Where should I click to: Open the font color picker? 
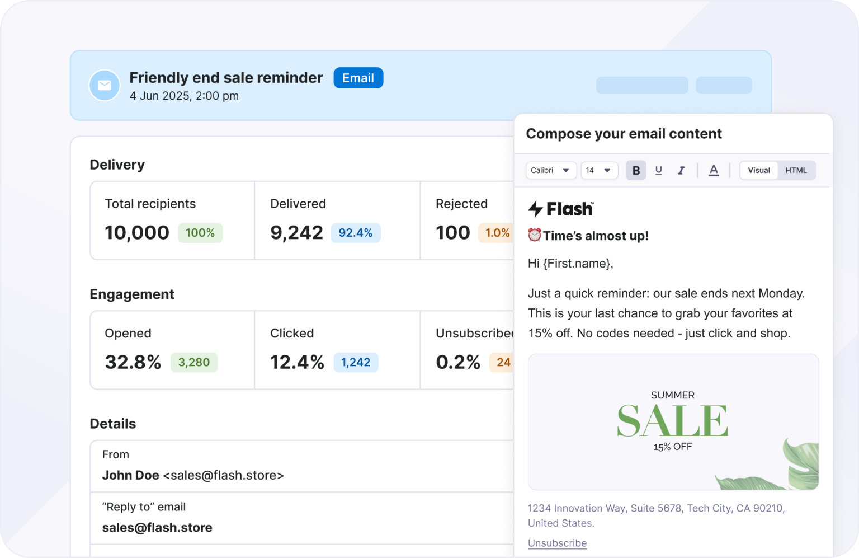714,170
